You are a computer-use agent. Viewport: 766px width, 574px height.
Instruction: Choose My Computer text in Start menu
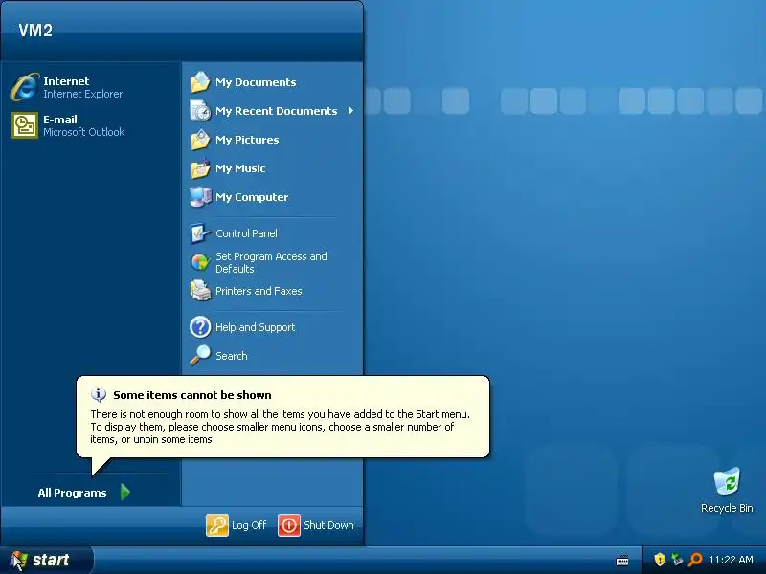click(x=252, y=197)
